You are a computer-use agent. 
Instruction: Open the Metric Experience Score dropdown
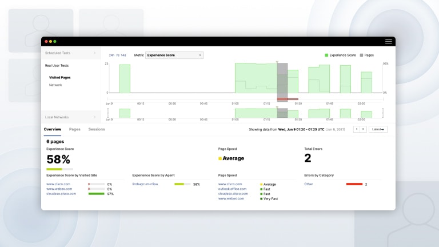174,55
